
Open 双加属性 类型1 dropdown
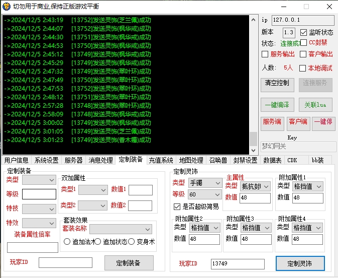coord(93,190)
